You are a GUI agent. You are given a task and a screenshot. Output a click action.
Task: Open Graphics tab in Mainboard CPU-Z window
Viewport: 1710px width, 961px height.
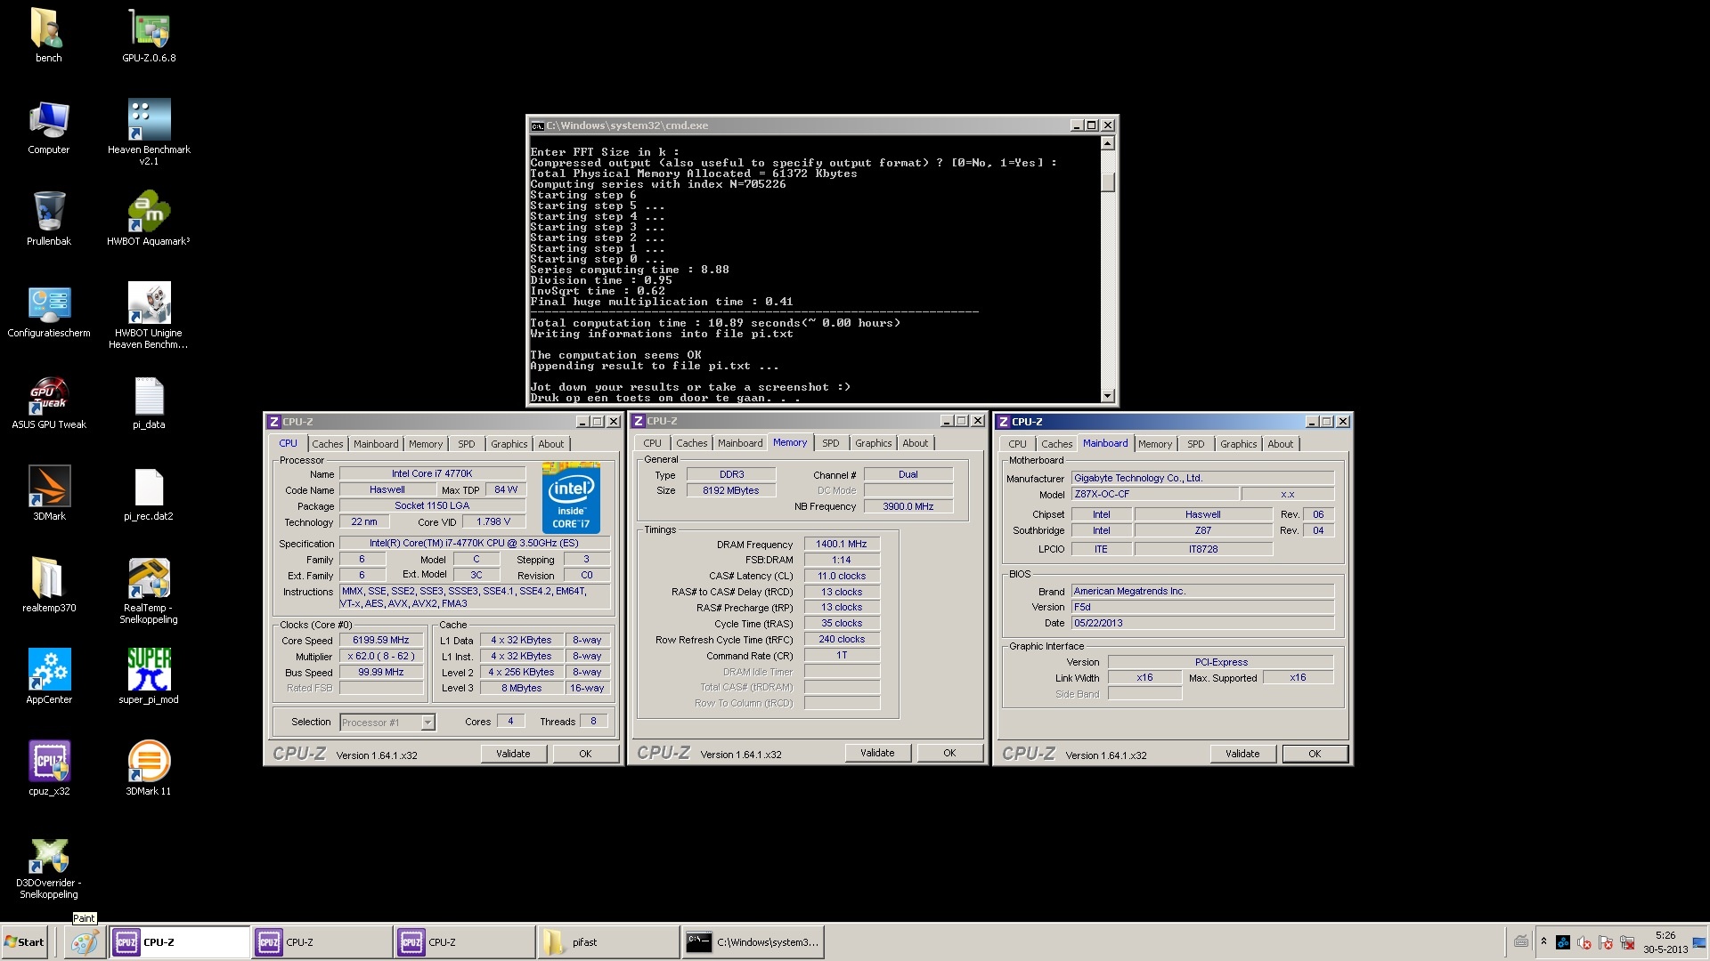point(1238,444)
